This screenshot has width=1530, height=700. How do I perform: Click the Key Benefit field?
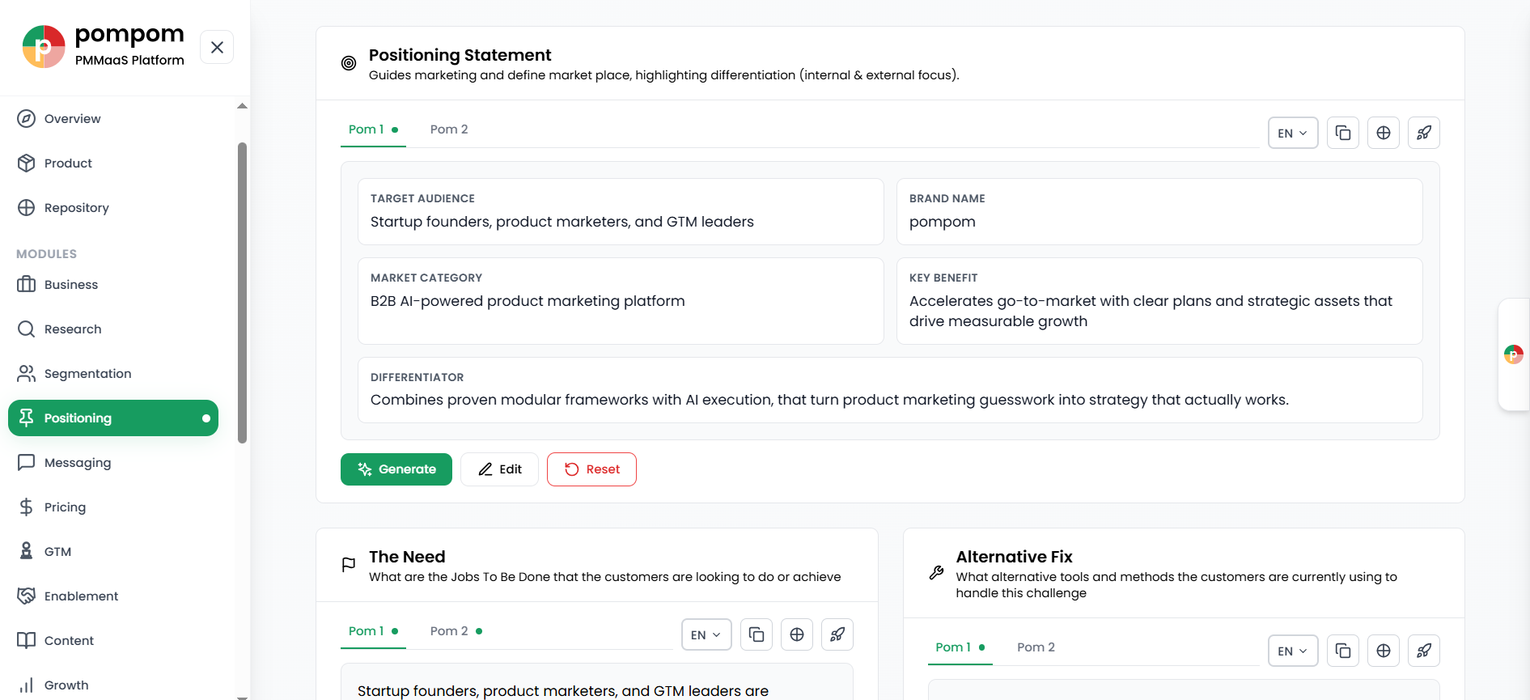coord(1159,301)
